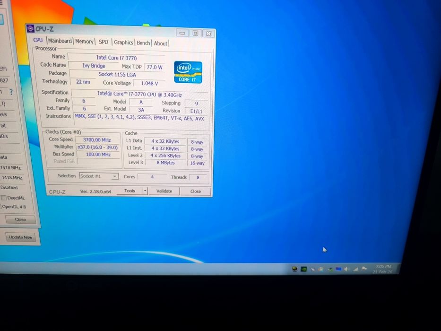Click the 'Disabled' field in GPU-Z window
441x331 pixels.
click(9, 187)
